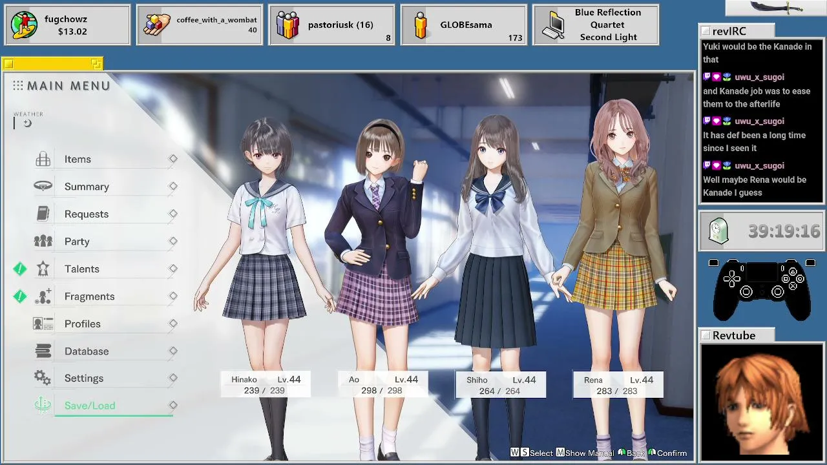Click the cubes icon beside coffee_with_a_wombat
Viewport: 827px width, 465px height.
pyautogui.click(x=156, y=25)
